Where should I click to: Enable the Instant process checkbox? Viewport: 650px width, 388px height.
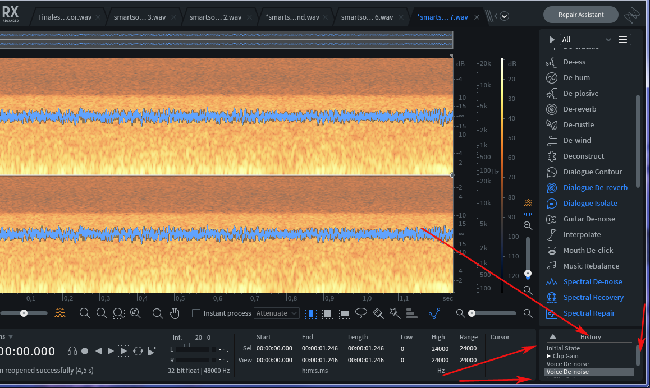[x=196, y=313]
